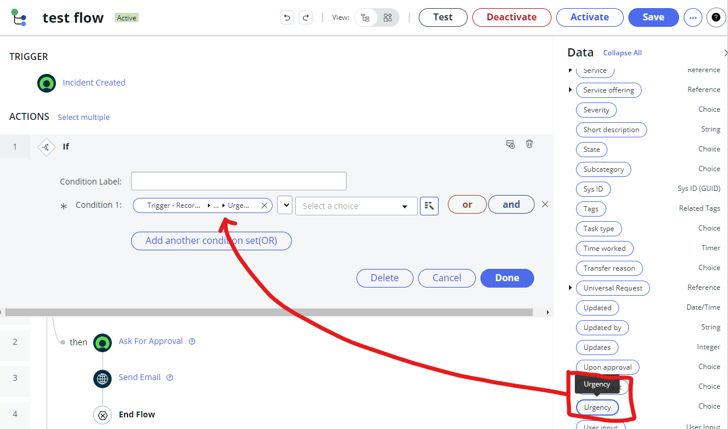This screenshot has height=429, width=728.
Task: Open the more actions ellipsis menu
Action: tap(692, 17)
